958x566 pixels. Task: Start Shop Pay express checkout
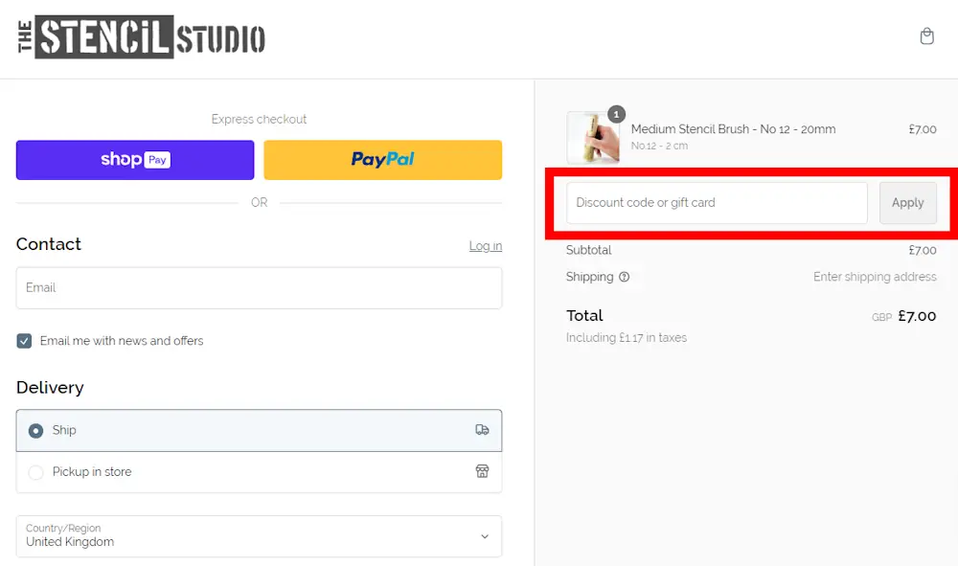(134, 159)
